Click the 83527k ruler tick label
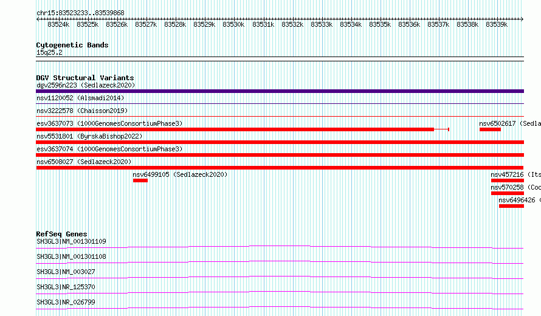Viewport: 541px width, 316px height. click(x=146, y=25)
